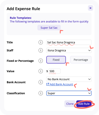Open the Bank Account info icon
99x115 pixels.
(41, 82)
